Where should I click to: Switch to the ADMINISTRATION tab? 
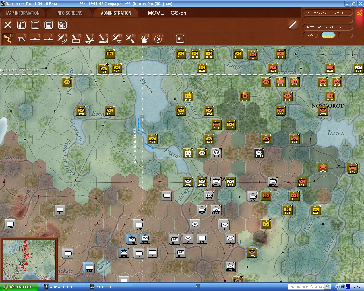(x=116, y=13)
